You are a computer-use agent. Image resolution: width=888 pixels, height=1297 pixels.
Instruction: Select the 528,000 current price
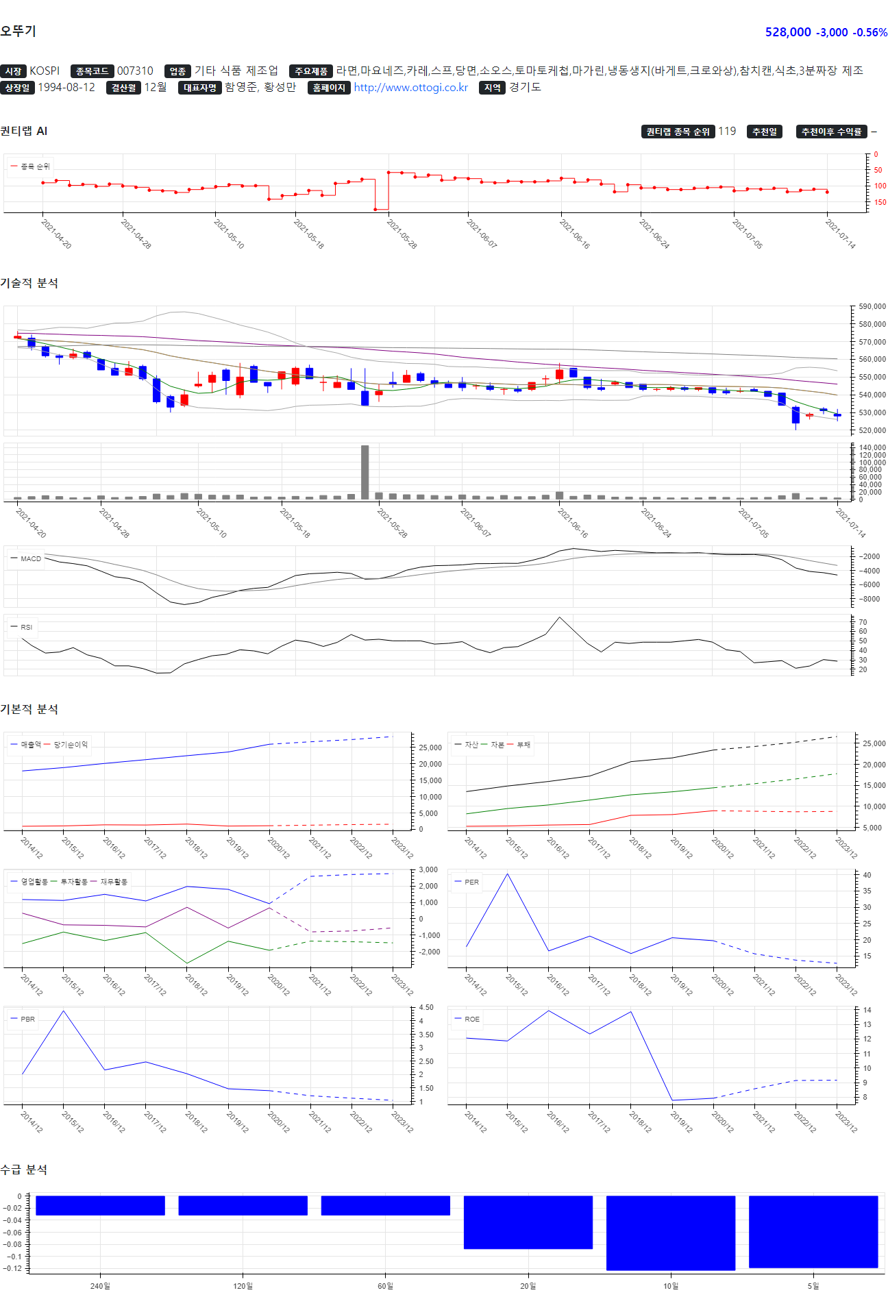coord(788,32)
